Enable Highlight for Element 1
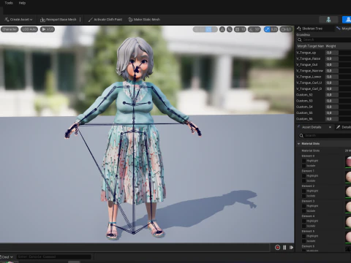Screen dimensions: 351x263 (304, 176)
